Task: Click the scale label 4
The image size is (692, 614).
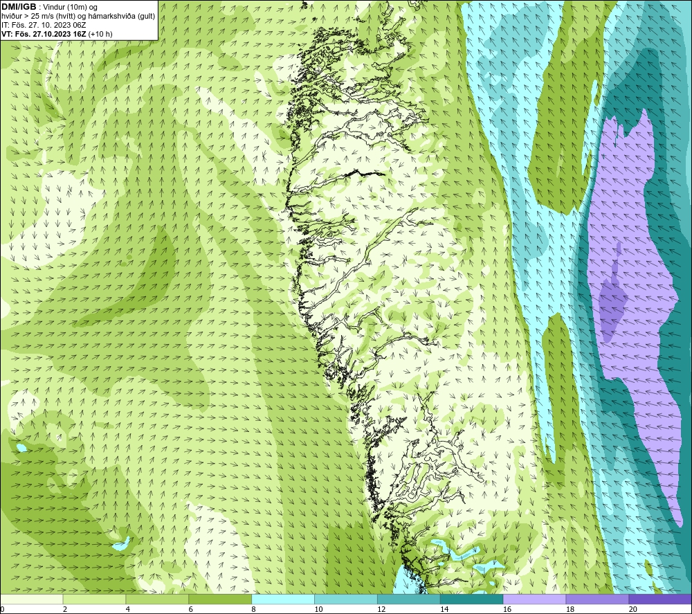Action: 128,610
